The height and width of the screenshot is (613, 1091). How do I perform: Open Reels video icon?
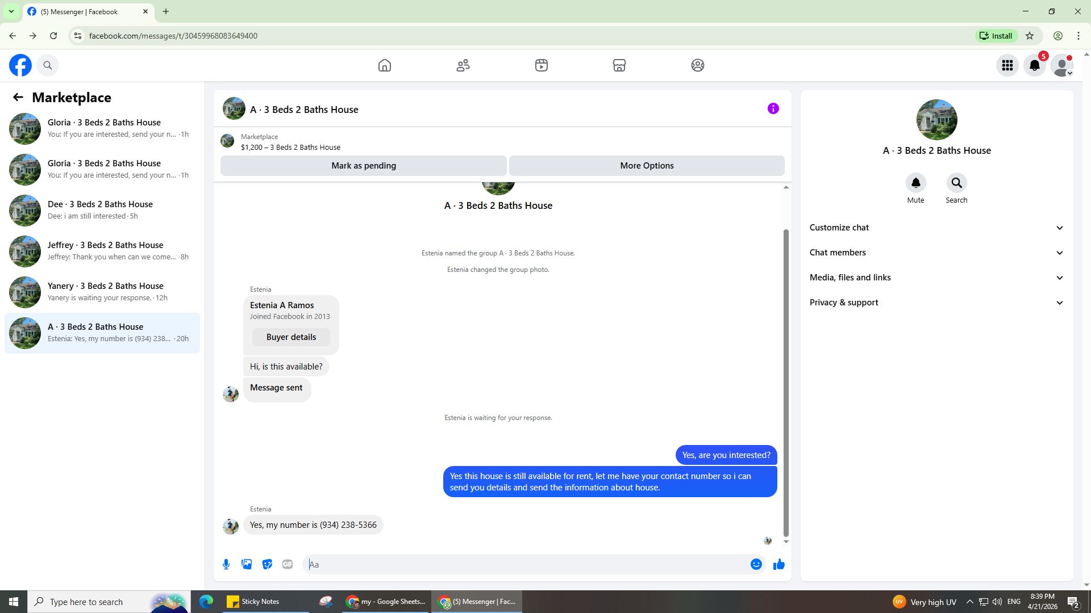[542, 65]
